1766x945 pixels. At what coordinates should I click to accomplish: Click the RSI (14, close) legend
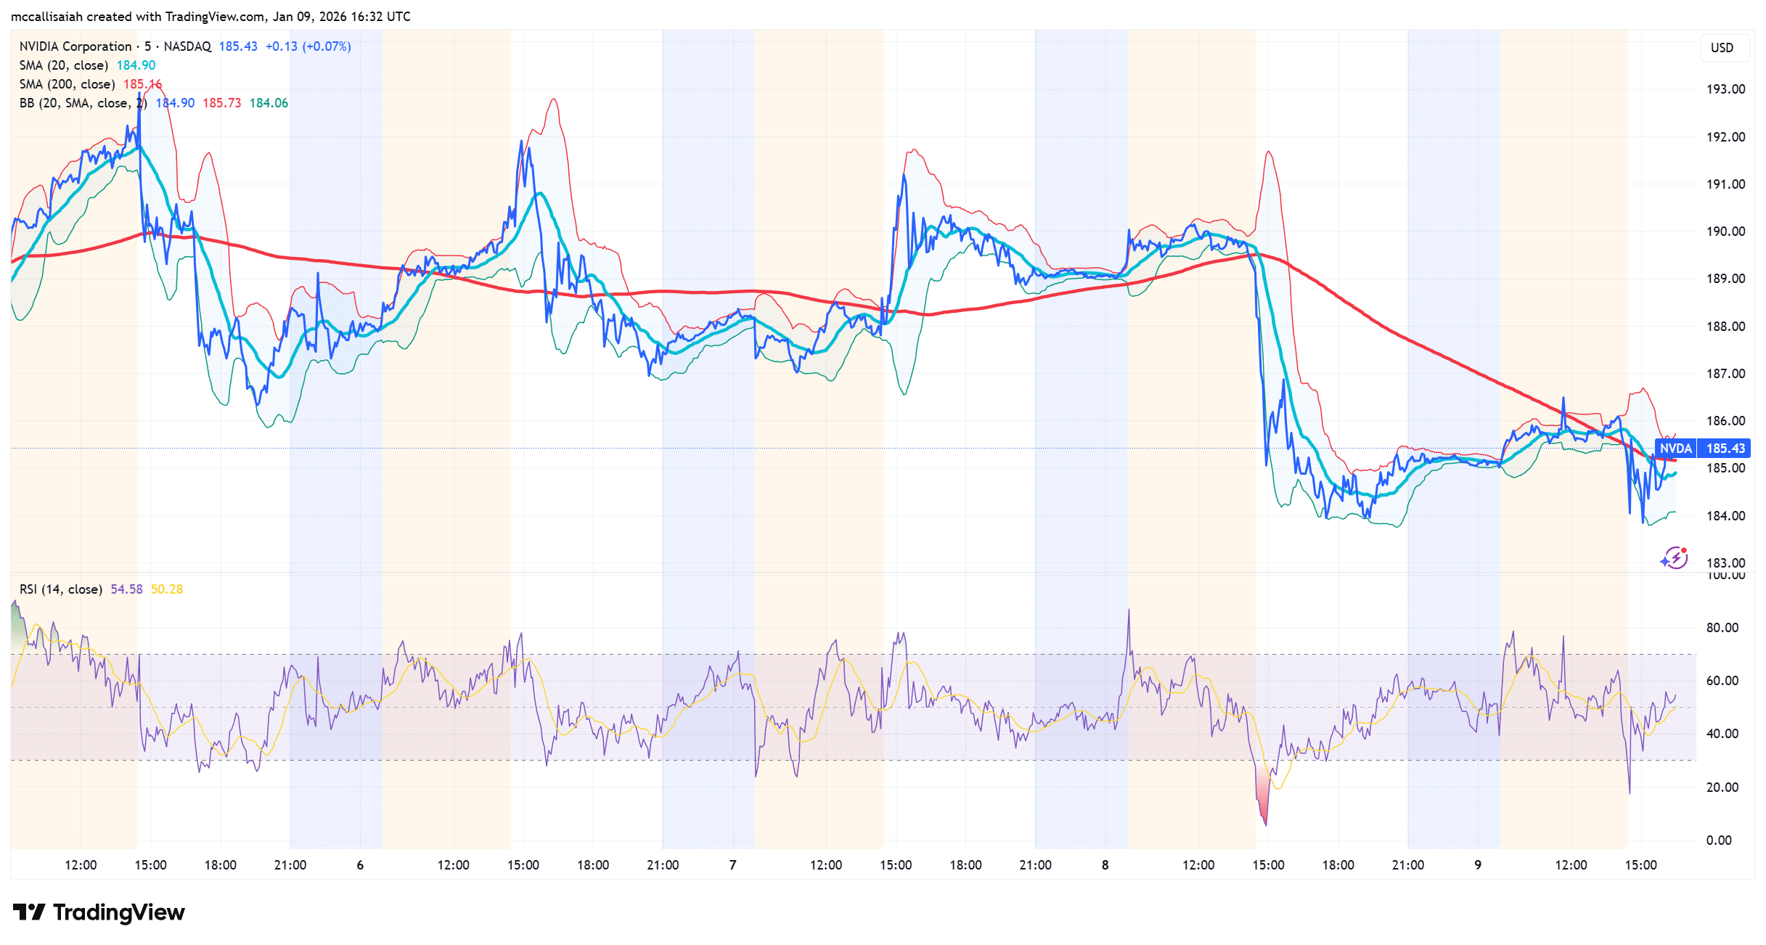click(x=61, y=589)
